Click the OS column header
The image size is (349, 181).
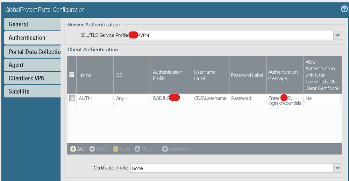click(x=119, y=75)
